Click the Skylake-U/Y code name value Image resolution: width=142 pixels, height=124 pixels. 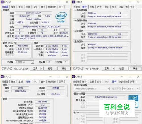24,16
